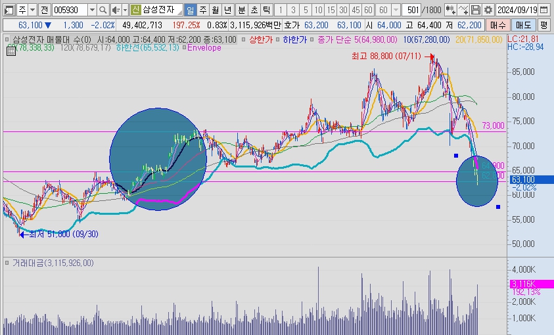Viewport: 554px width, 335px height.
Task: Choose interval 30 button
Action: [344, 10]
